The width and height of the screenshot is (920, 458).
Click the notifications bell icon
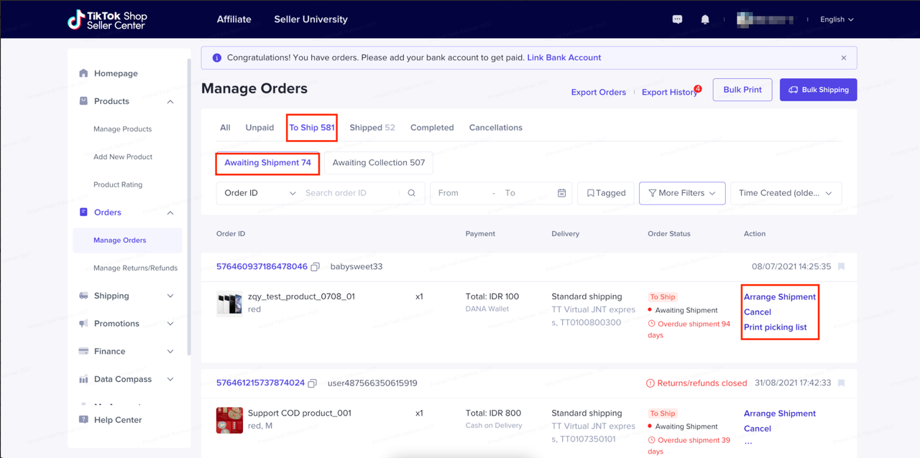coord(705,19)
